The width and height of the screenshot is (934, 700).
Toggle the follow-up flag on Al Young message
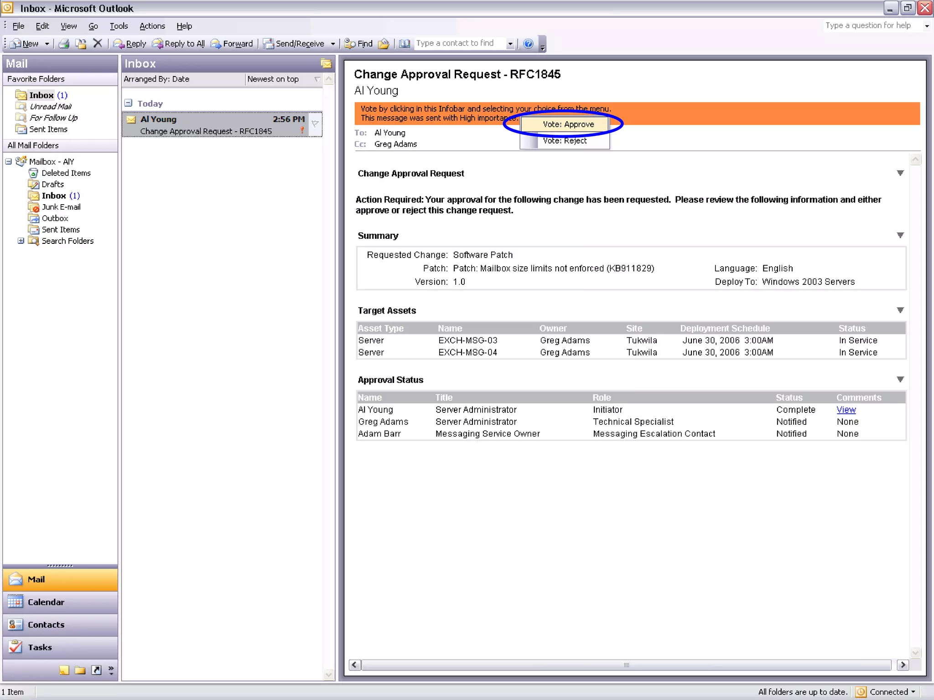[x=315, y=124]
